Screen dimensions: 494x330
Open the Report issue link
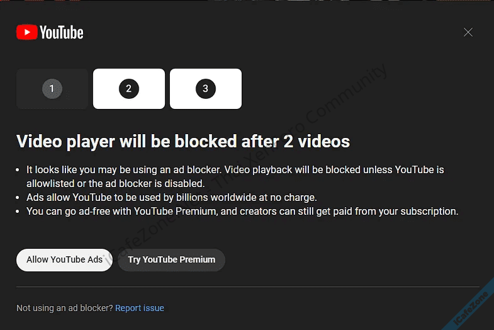140,308
